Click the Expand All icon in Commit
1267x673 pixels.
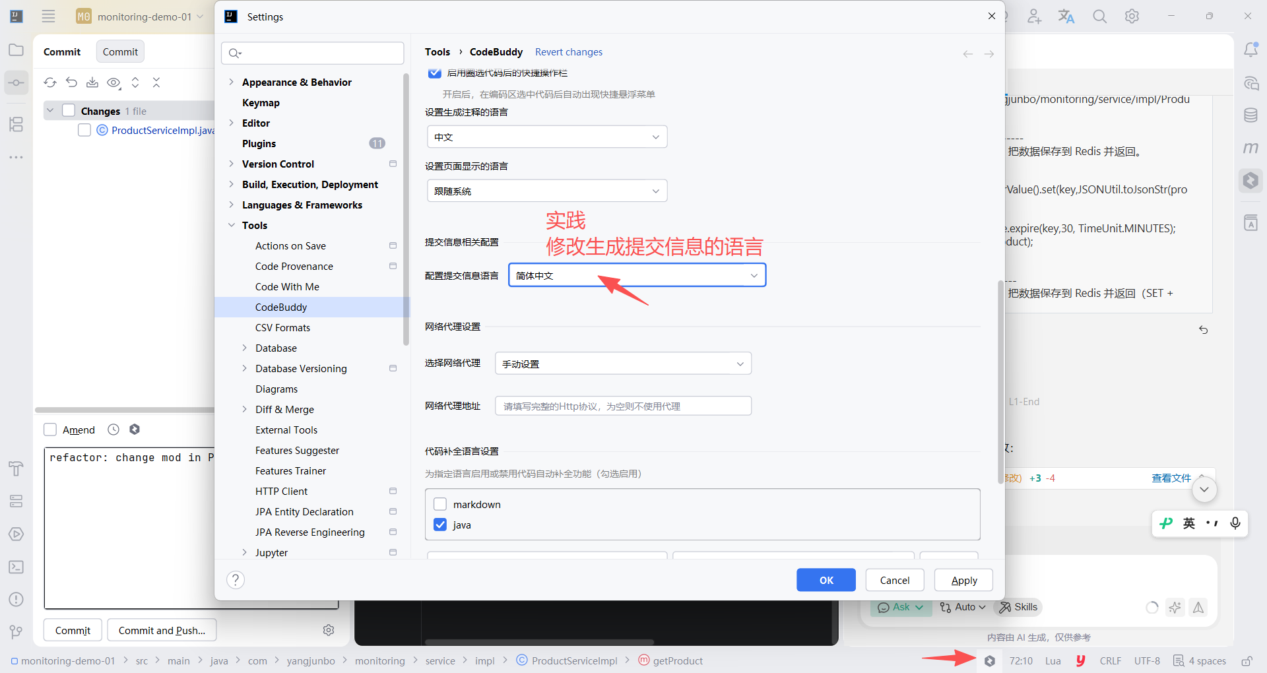pyautogui.click(x=135, y=82)
